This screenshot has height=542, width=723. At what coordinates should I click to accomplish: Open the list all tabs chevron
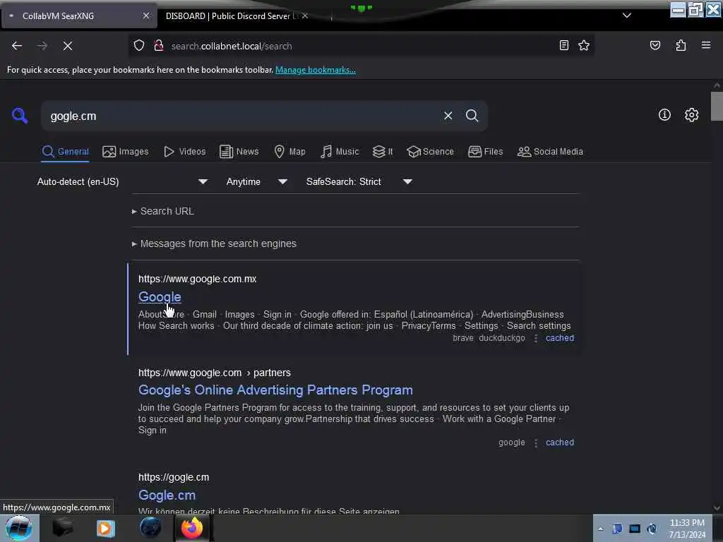click(x=627, y=16)
